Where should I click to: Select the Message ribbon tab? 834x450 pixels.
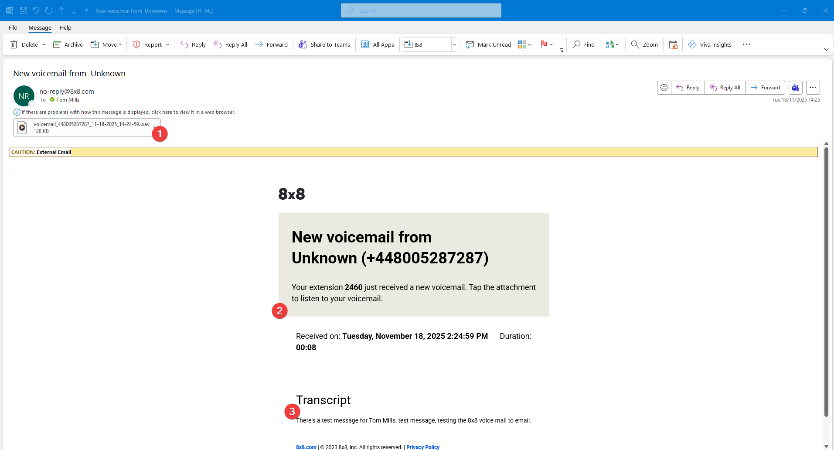click(40, 27)
